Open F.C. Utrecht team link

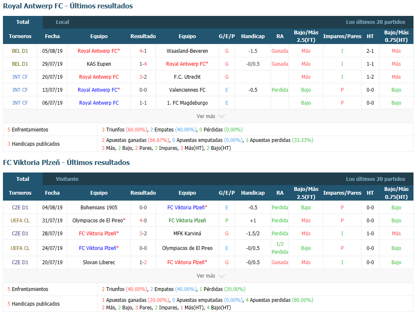(187, 77)
